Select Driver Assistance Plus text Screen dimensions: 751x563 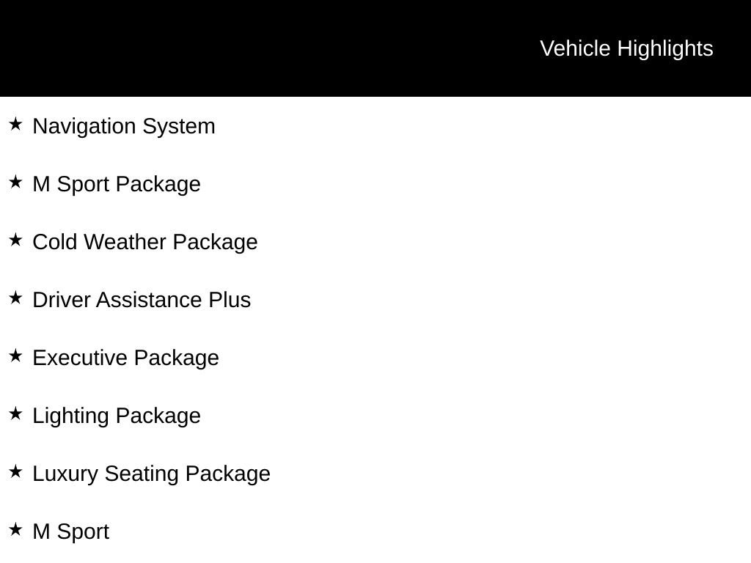pyautogui.click(x=142, y=300)
